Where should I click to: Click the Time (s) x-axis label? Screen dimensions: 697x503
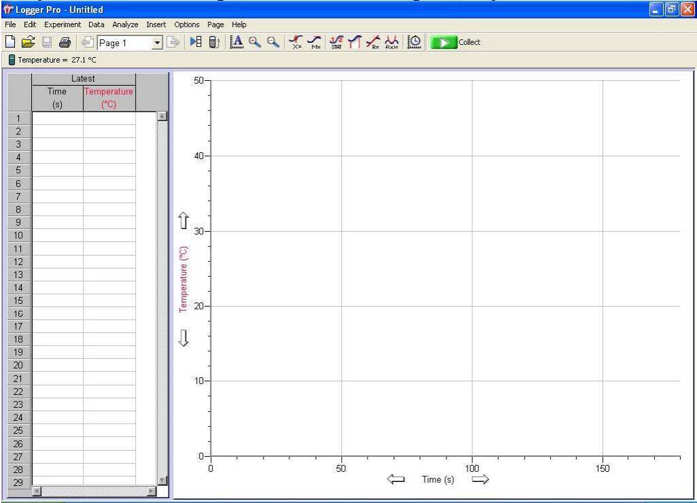(x=438, y=479)
